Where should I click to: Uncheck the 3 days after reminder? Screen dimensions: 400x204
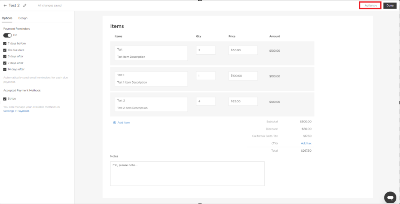5,56
